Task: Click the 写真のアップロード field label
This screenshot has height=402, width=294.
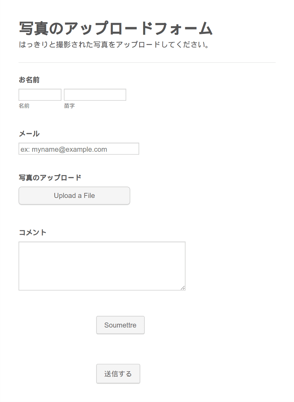Action: (x=50, y=178)
